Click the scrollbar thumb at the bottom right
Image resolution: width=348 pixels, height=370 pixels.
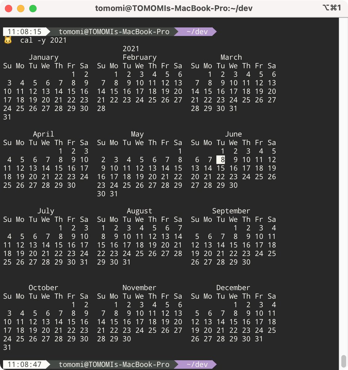pos(344,362)
